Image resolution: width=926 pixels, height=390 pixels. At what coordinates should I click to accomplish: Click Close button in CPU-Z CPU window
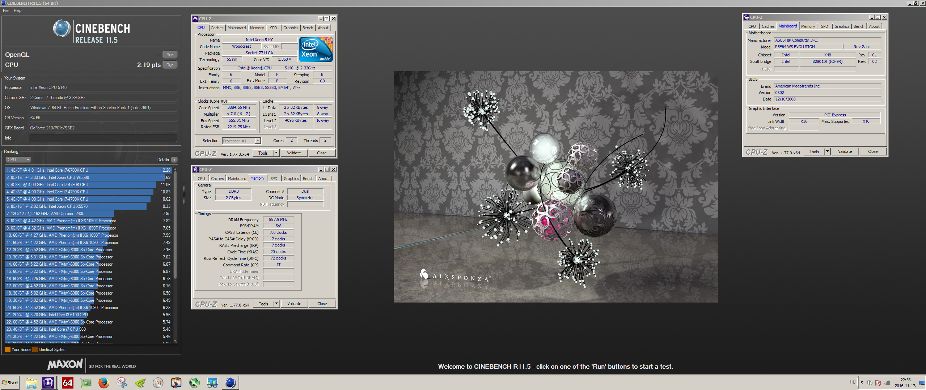point(322,153)
